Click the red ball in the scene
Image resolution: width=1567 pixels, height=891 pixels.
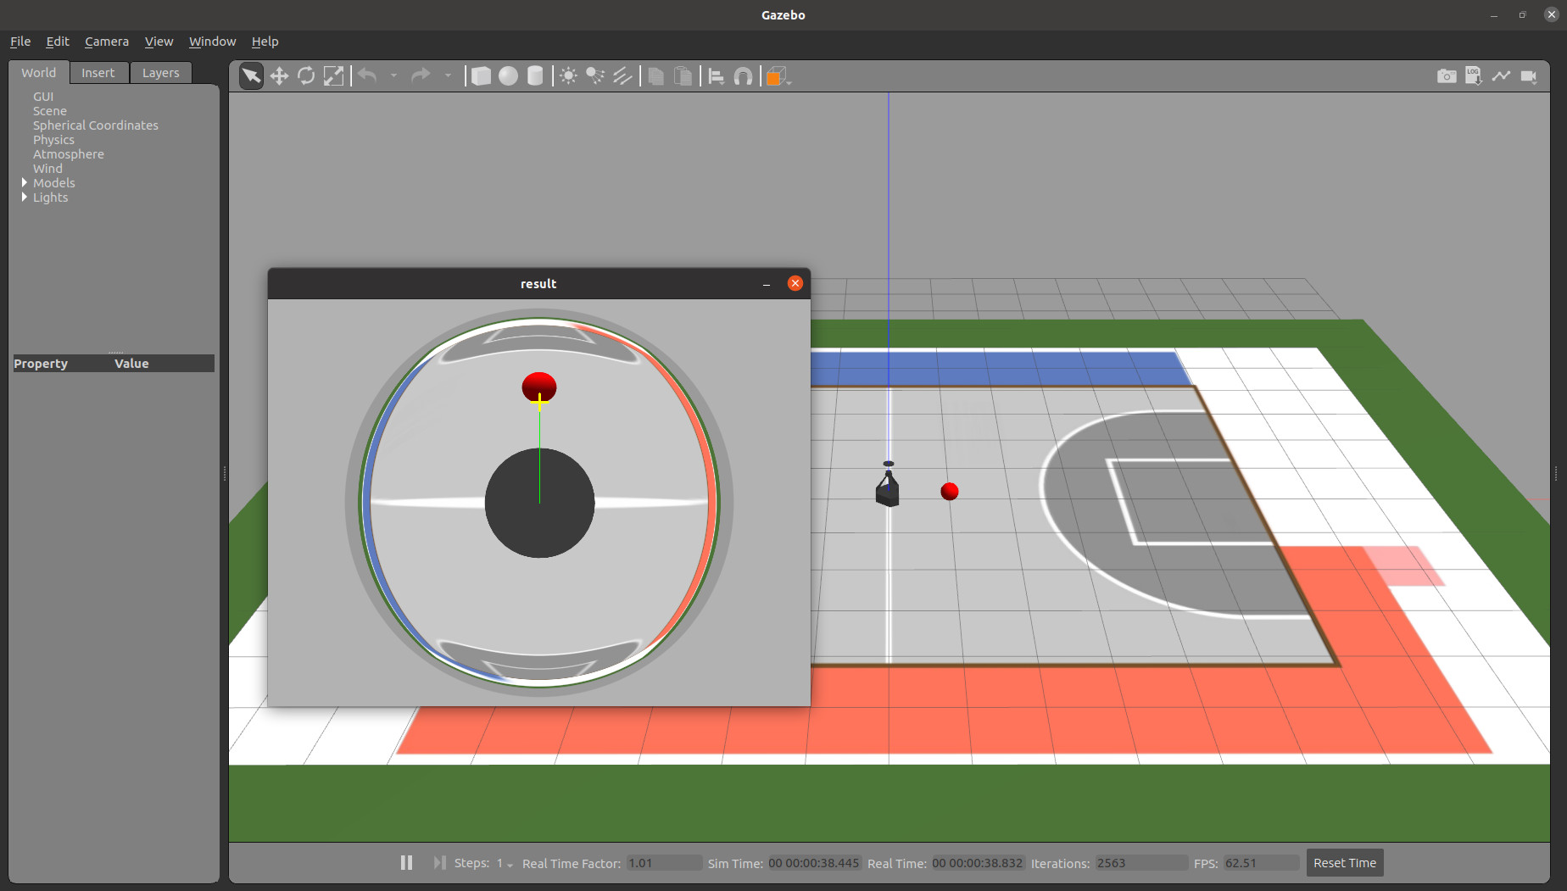point(950,492)
